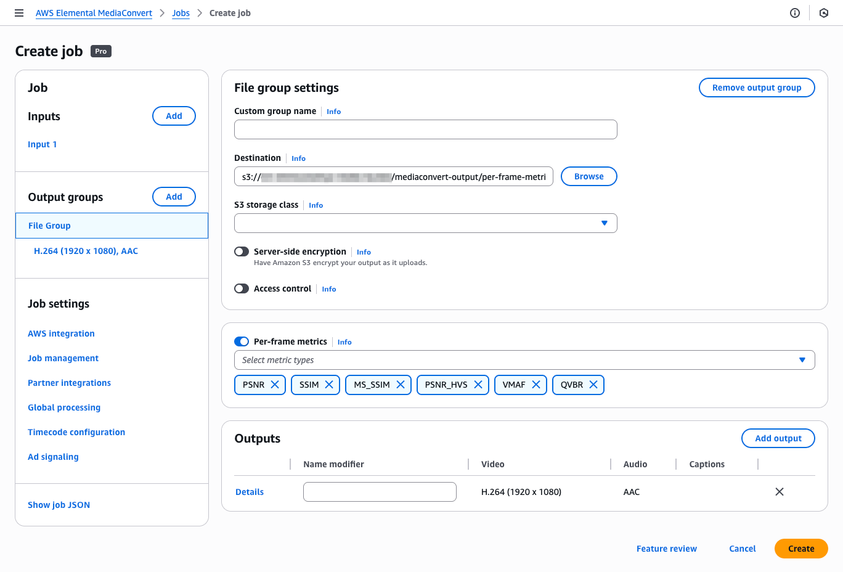Viewport: 843px width, 572px height.
Task: Toggle Server-side encryption switch
Action: tap(242, 251)
